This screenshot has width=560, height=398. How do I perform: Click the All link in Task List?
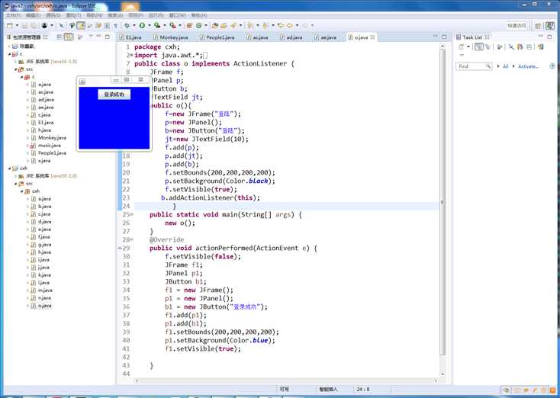pos(505,66)
